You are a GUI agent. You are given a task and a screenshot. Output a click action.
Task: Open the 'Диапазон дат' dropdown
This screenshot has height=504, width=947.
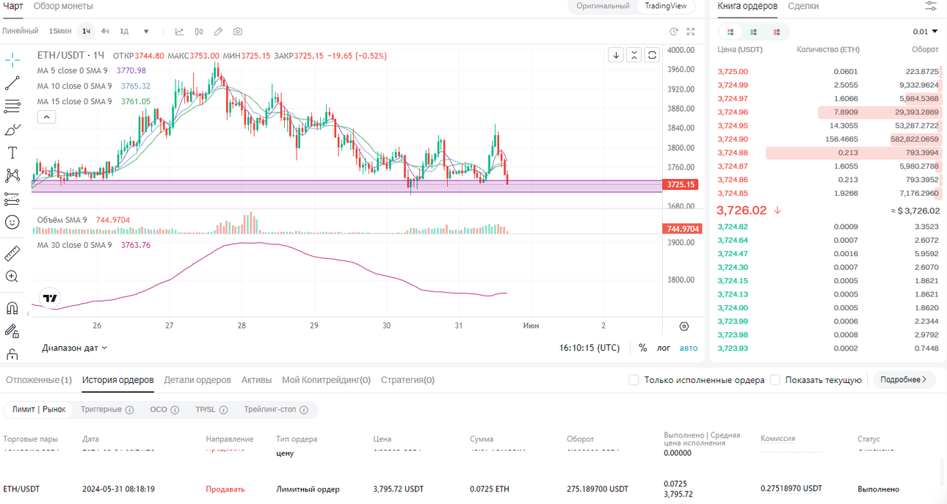coord(75,348)
